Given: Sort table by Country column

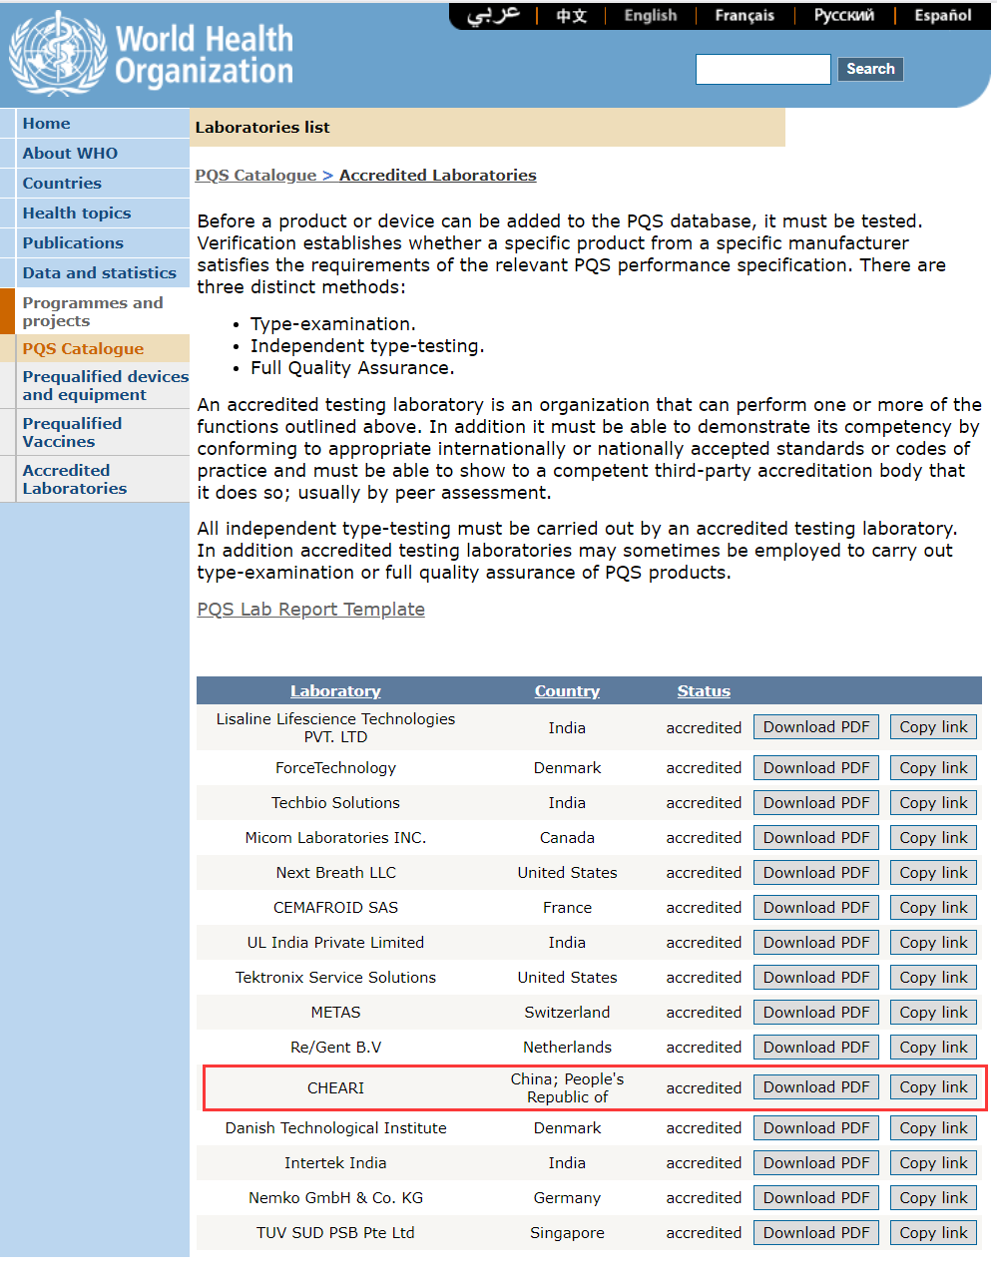Looking at the screenshot, I should [x=567, y=691].
